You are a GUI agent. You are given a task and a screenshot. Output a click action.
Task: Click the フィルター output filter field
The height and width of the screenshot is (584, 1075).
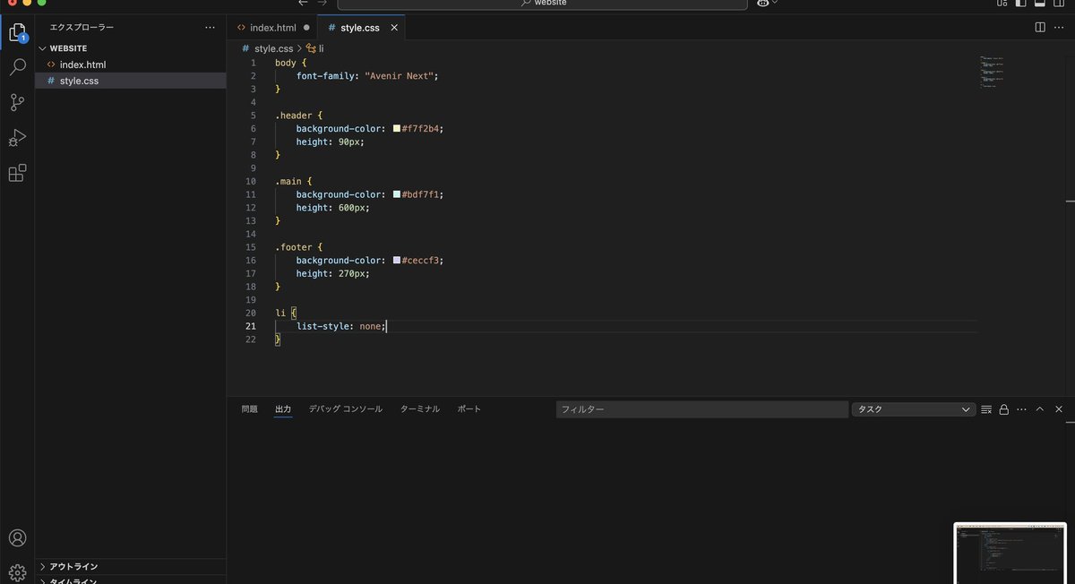point(702,409)
